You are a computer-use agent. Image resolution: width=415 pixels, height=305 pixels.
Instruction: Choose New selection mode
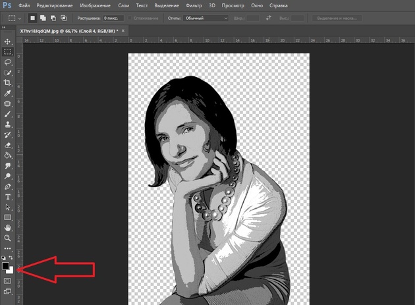pyautogui.click(x=32, y=18)
